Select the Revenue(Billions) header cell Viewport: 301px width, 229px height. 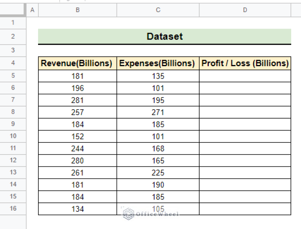pos(77,63)
